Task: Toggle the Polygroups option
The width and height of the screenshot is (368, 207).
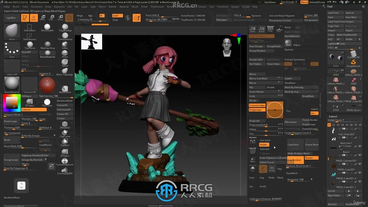Action: (257, 110)
